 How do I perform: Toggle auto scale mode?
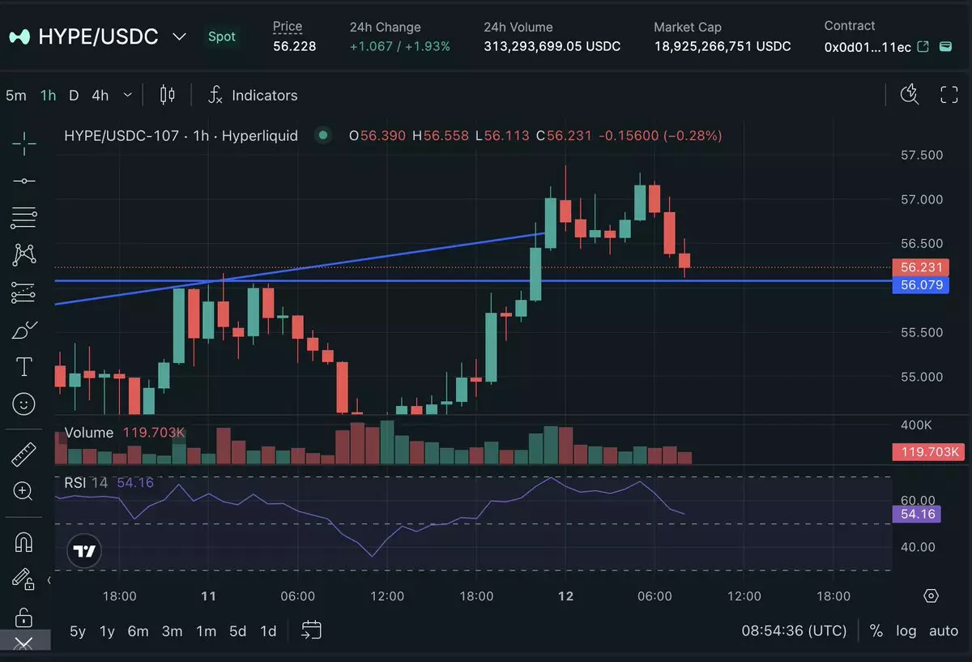(944, 630)
